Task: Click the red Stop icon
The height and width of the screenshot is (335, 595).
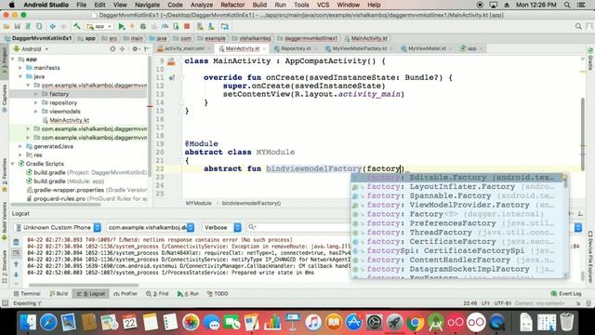Action: [x=187, y=27]
